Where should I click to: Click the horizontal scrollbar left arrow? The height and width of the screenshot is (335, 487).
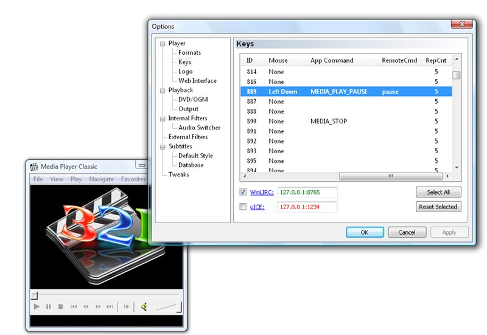click(245, 176)
